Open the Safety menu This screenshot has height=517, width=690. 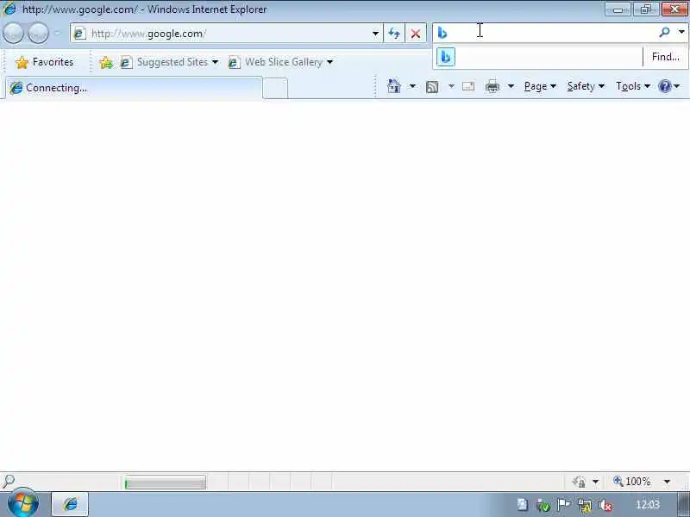586,86
